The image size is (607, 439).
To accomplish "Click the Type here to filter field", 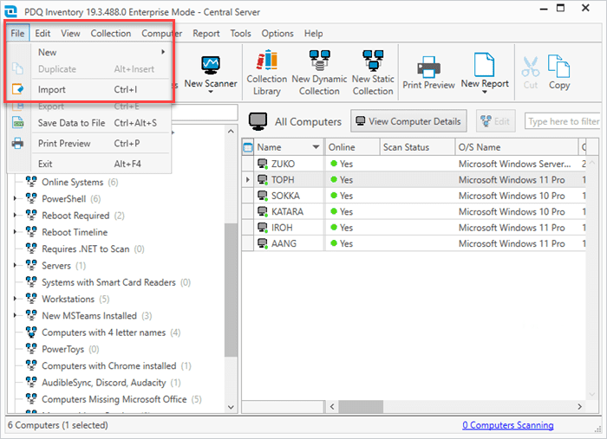I will point(562,121).
